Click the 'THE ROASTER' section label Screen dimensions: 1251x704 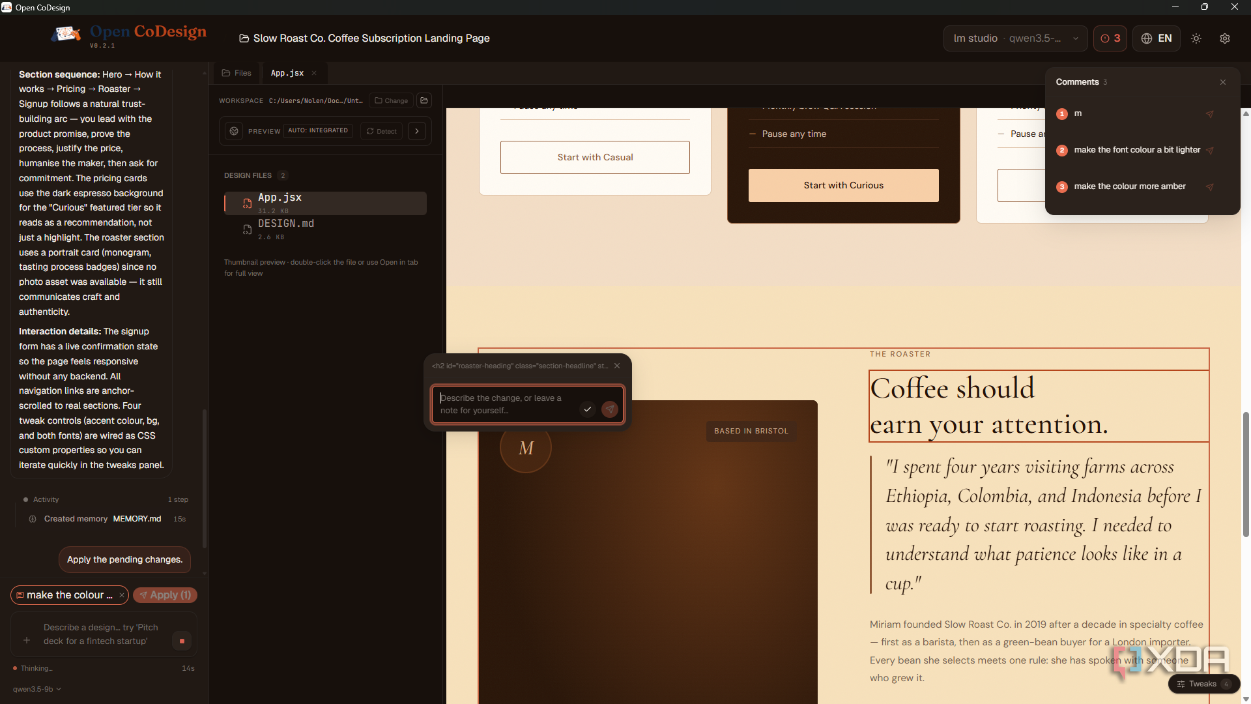(x=900, y=354)
